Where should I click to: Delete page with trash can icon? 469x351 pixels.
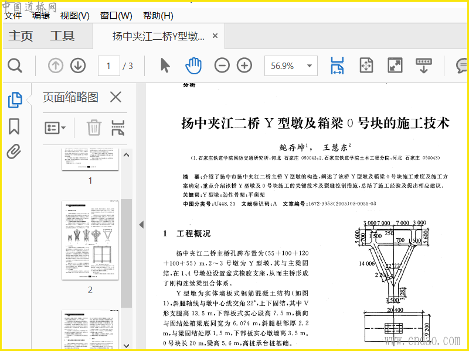click(94, 128)
